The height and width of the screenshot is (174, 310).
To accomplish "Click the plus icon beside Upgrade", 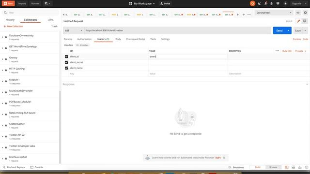I will pos(285,3).
